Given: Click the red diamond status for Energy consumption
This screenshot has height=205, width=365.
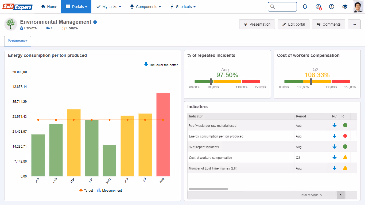Looking at the screenshot, I should (345, 136).
